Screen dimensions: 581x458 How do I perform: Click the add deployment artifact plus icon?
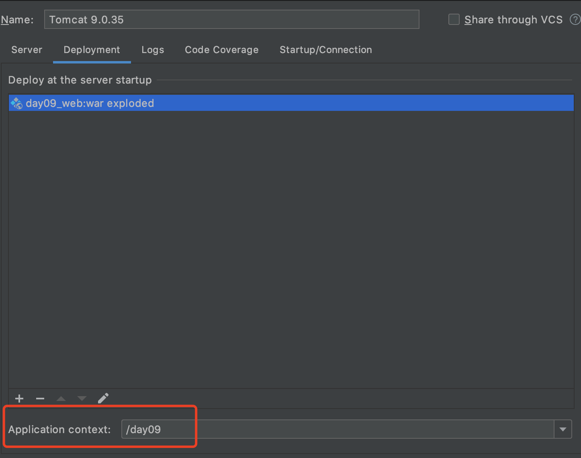pyautogui.click(x=19, y=399)
